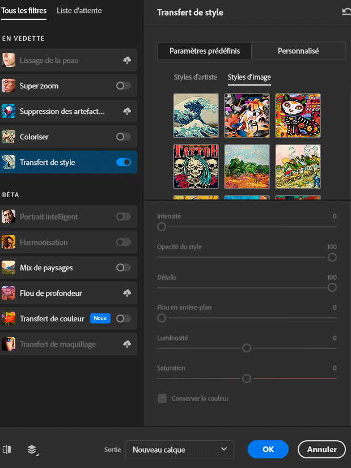
Task: Check the Conserver la couleur checkbox
Action: pos(162,399)
